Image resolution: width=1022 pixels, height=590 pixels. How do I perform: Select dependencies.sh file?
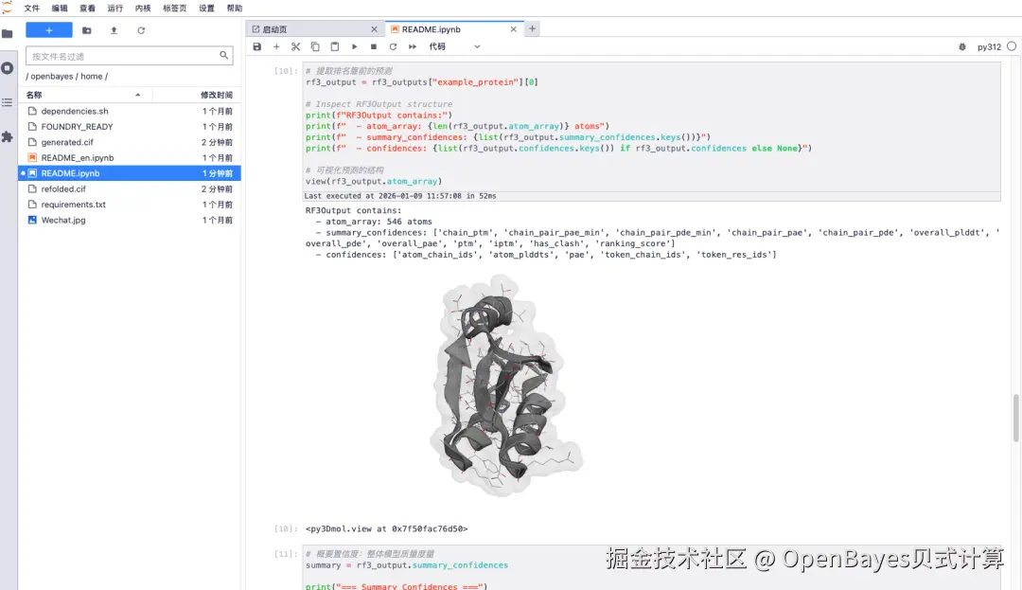130,112
